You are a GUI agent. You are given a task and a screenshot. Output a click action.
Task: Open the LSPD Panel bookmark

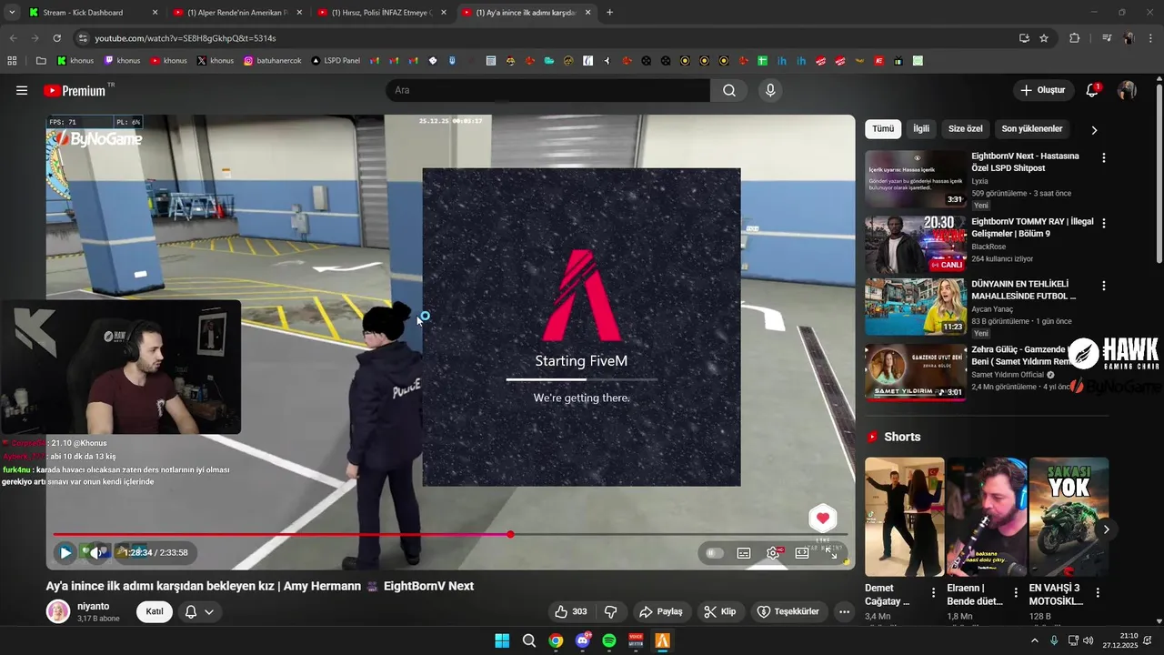pos(336,61)
